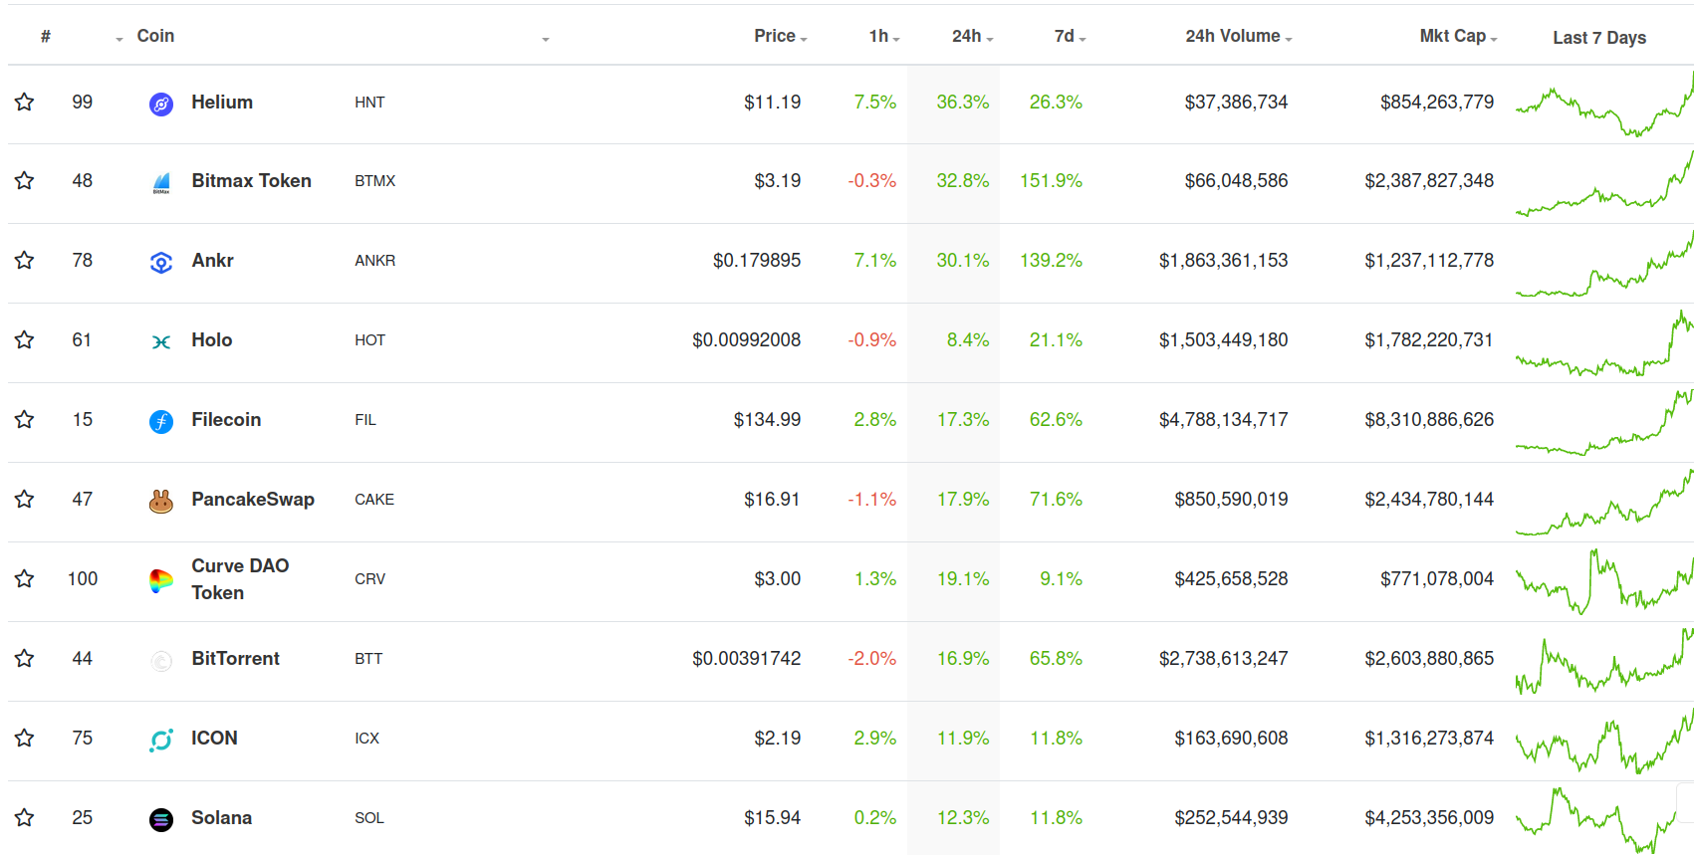Open PancakeSwap's 7-day sparkline chart
1694x855 pixels.
point(1604,501)
